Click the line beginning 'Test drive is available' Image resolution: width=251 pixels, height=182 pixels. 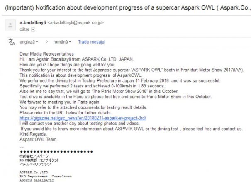tap(116, 97)
